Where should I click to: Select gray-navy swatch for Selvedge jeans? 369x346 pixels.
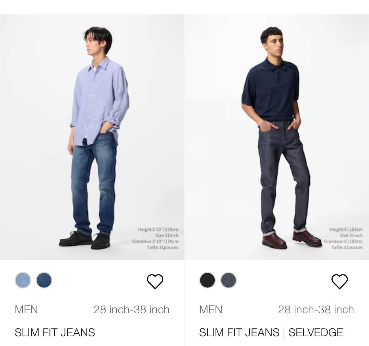pos(229,280)
